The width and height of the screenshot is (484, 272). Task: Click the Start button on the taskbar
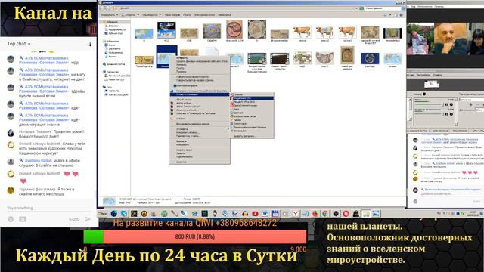[102, 213]
